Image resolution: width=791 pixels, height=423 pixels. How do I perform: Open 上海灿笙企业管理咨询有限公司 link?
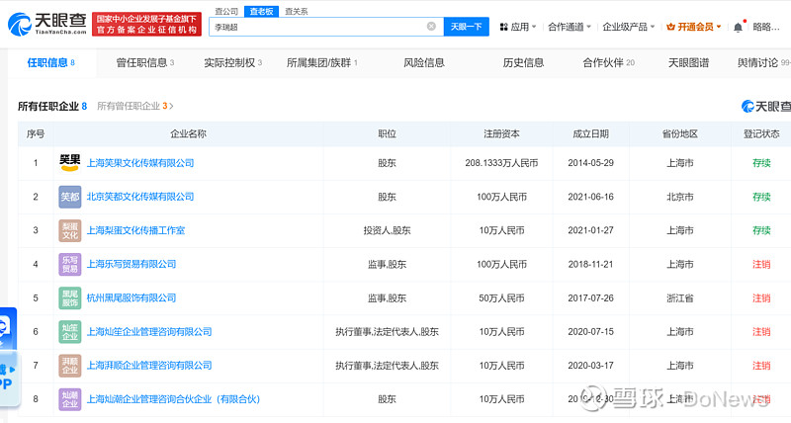point(149,332)
